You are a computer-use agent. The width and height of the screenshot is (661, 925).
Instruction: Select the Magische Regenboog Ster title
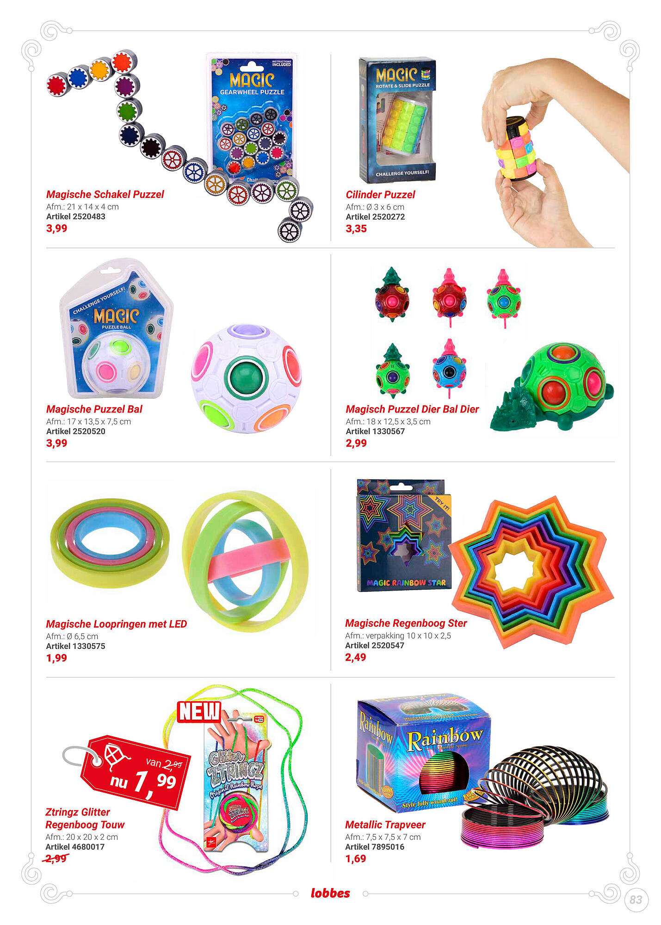tap(406, 623)
